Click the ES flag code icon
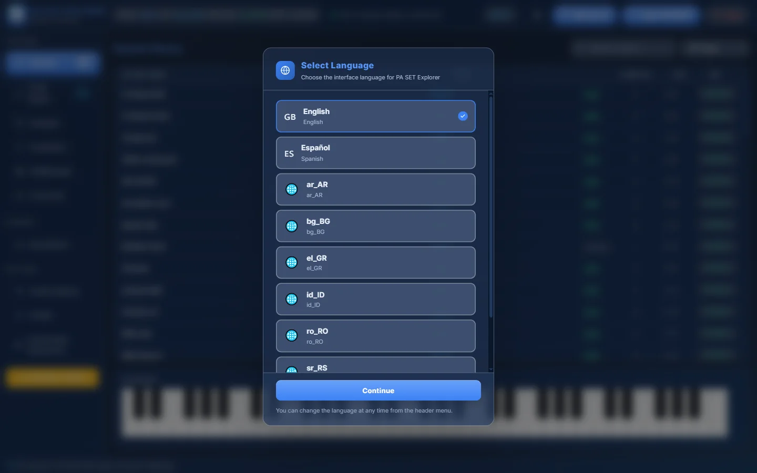The width and height of the screenshot is (757, 473). [x=289, y=153]
